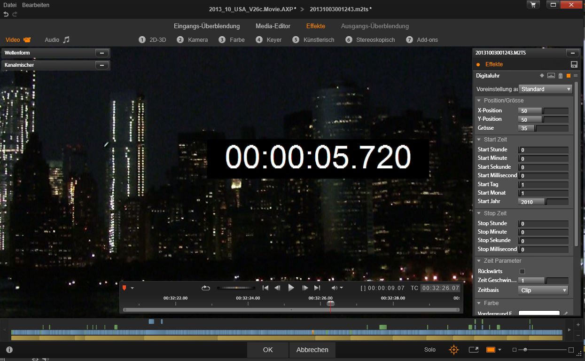
Task: Jump to clip start in transport
Action: [265, 288]
